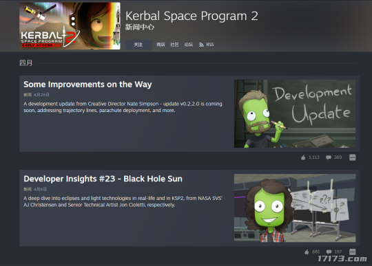Thumbs up the Developer Insights post
This screenshot has height=266, width=372.
pyautogui.click(x=307, y=252)
